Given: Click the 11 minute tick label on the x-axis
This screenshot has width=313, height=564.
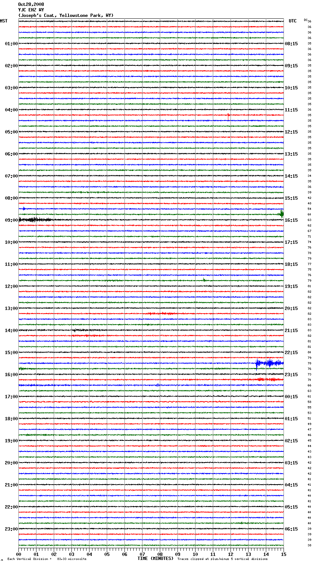Looking at the screenshot, I should pos(213,554).
